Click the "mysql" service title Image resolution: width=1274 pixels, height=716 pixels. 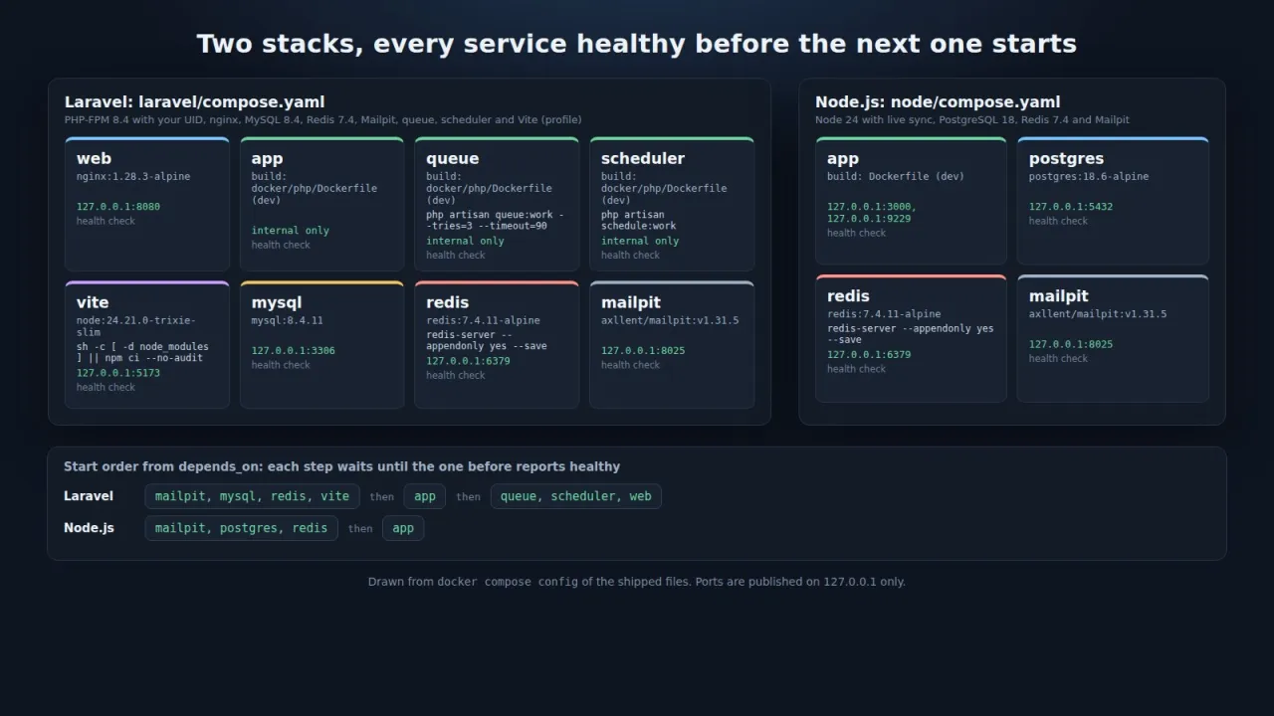click(x=277, y=302)
